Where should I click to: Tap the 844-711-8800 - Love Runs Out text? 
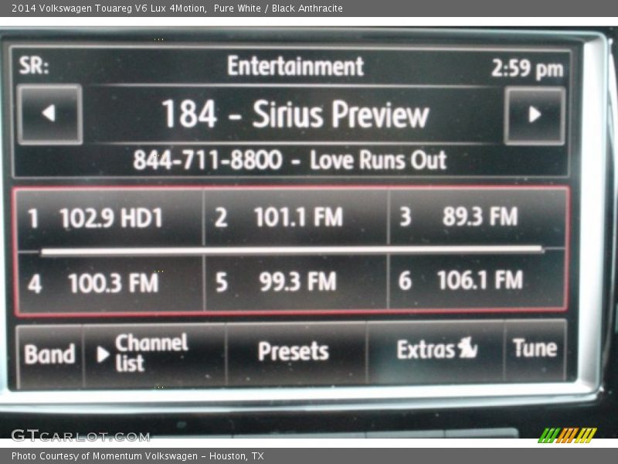tap(290, 160)
